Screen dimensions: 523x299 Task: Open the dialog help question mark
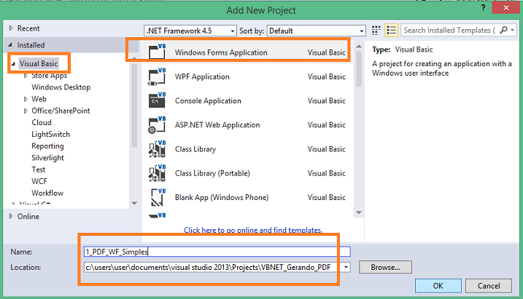click(x=483, y=8)
